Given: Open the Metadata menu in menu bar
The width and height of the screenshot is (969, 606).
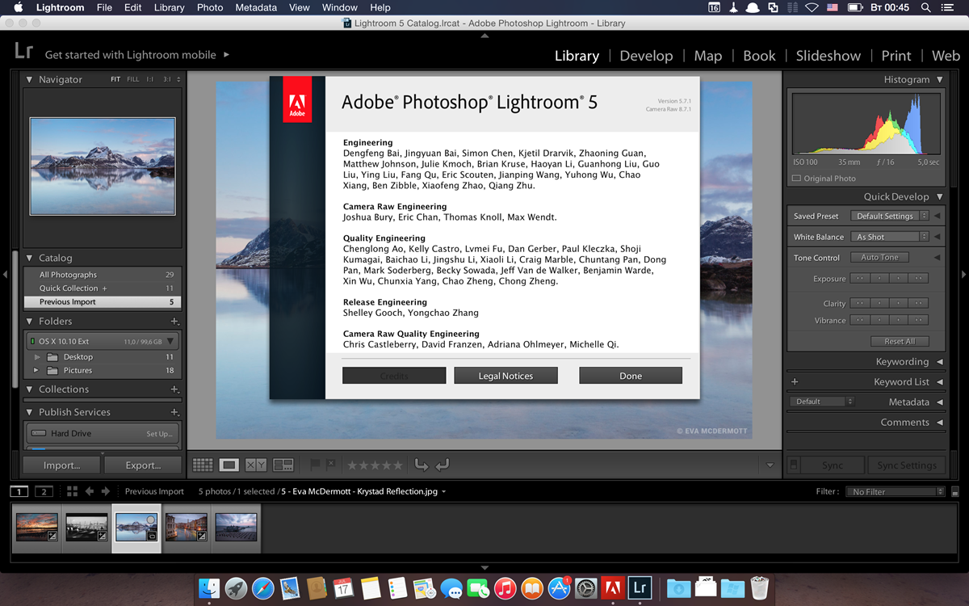Looking at the screenshot, I should 255,7.
